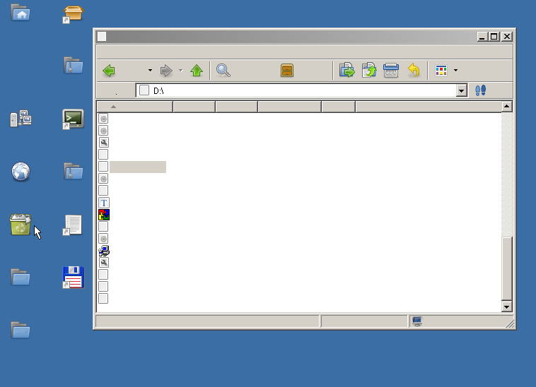Click the vertical scrollbar down arrow

[506, 306]
